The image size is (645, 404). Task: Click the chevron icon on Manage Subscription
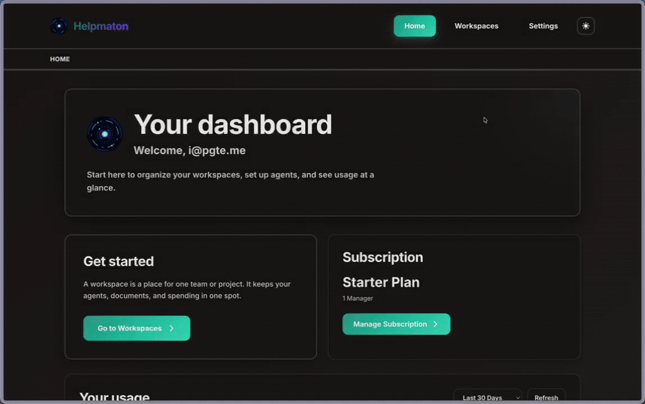pos(435,324)
